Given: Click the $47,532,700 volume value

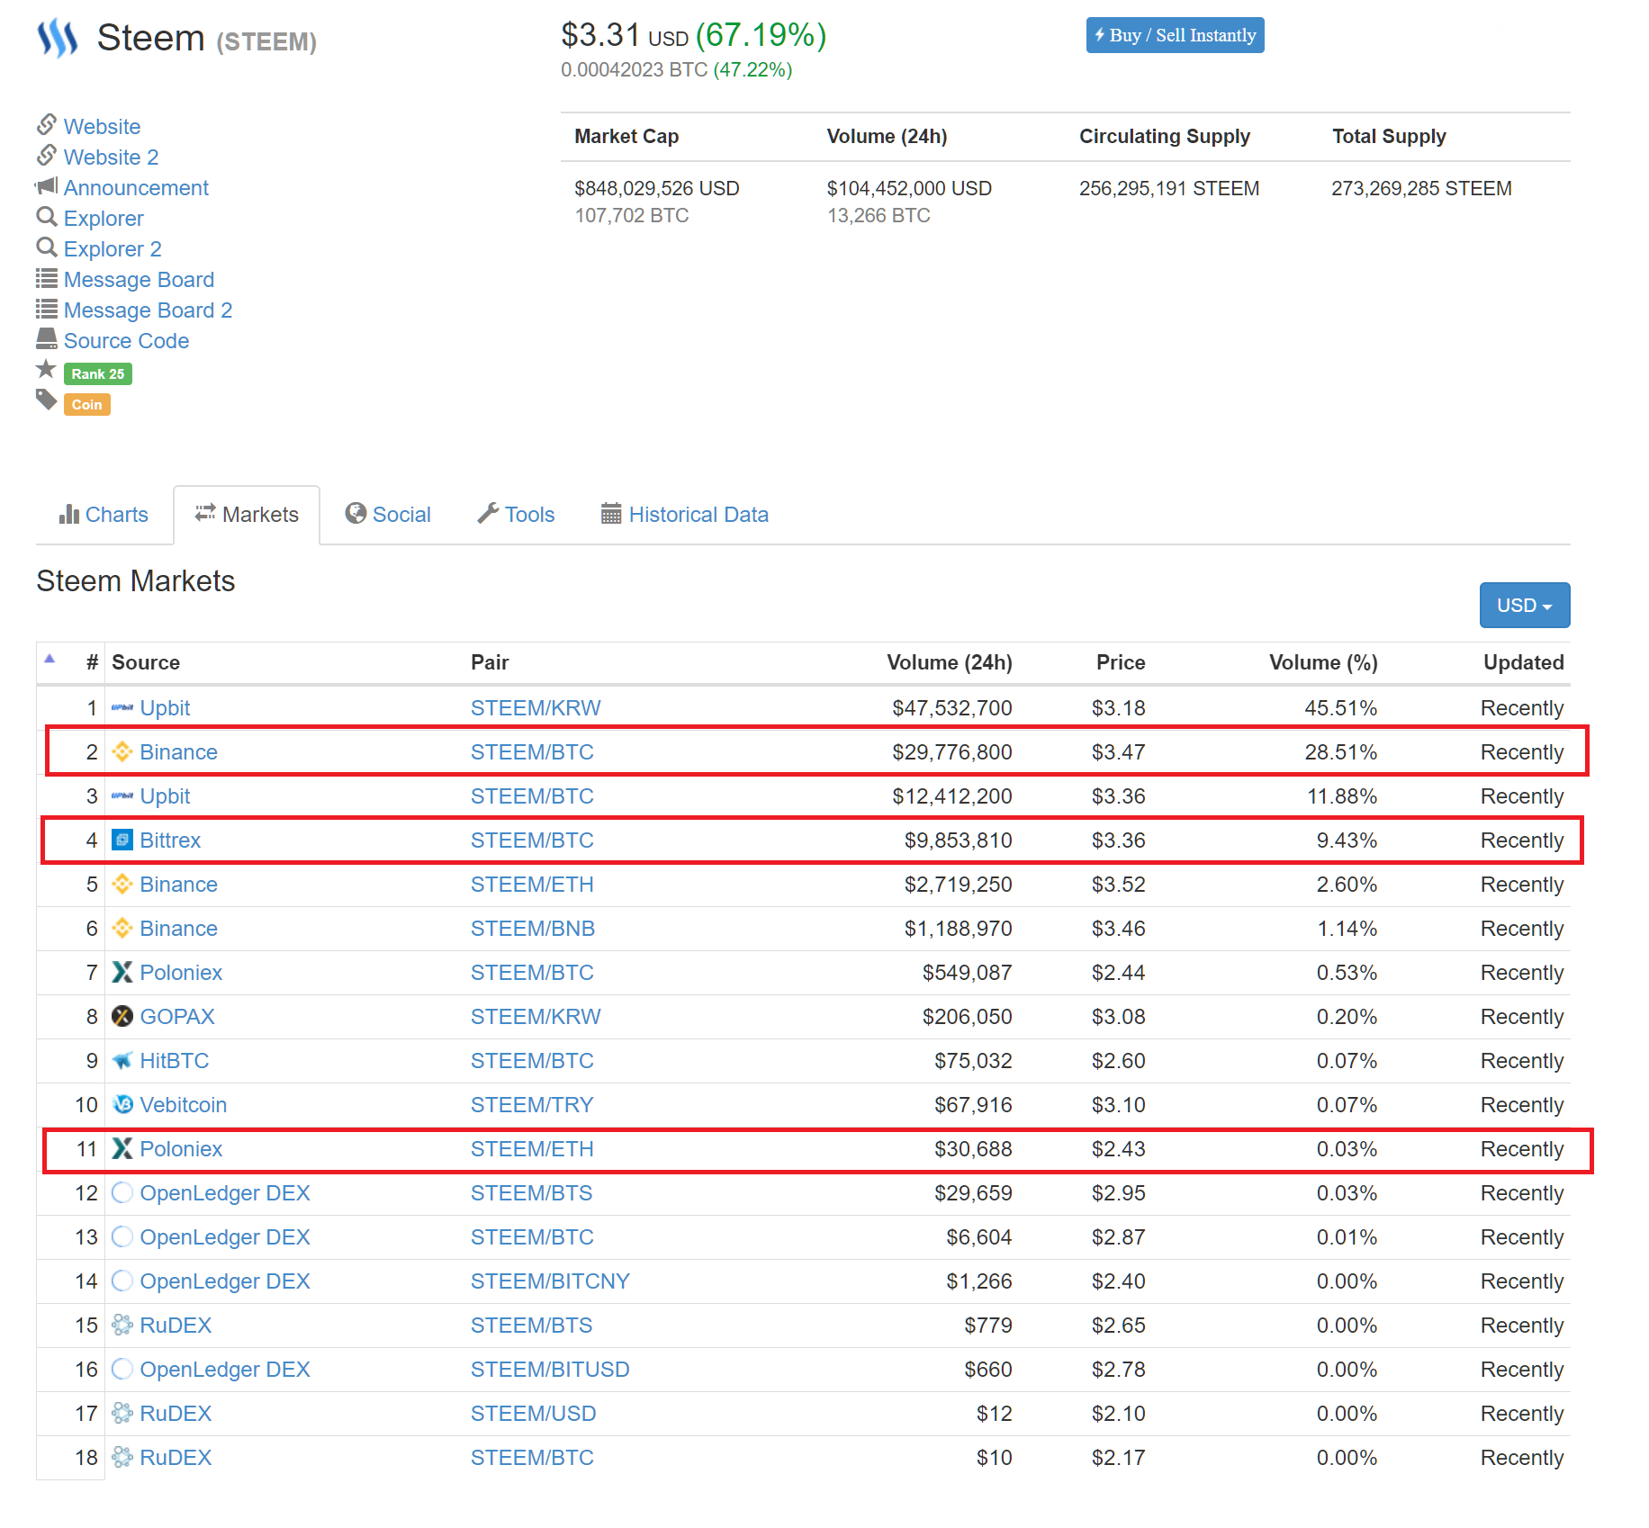Looking at the screenshot, I should [952, 708].
